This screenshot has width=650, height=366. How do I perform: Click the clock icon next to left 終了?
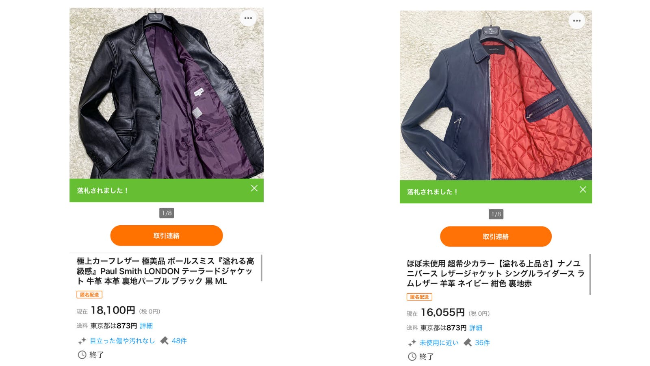click(x=82, y=355)
